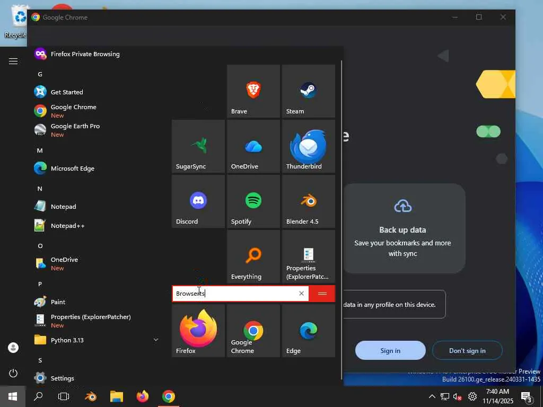This screenshot has width=543, height=407.
Task: Open the Everything search tile
Action: (x=253, y=256)
